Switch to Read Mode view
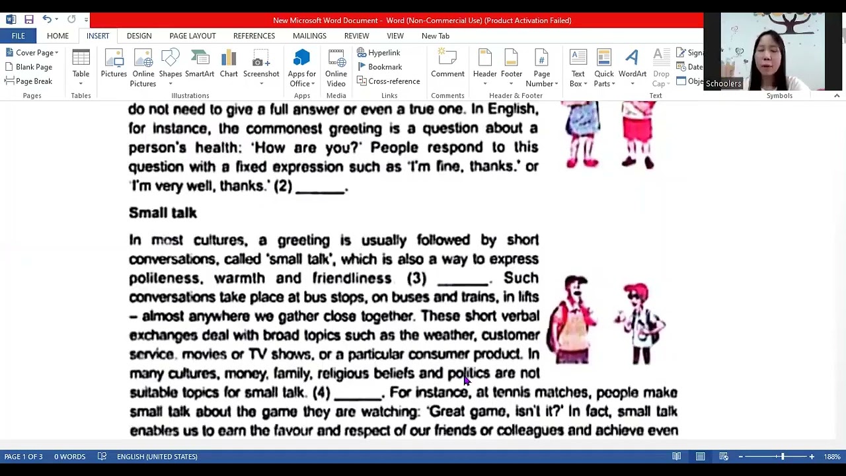The height and width of the screenshot is (476, 846). click(677, 457)
